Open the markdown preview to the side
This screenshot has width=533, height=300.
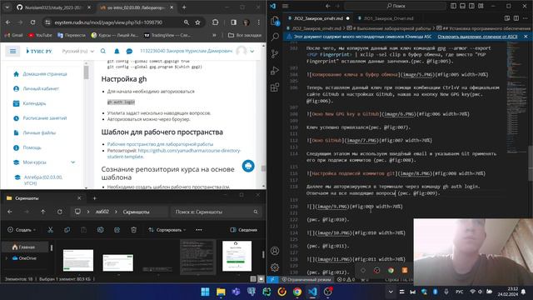[x=507, y=18]
